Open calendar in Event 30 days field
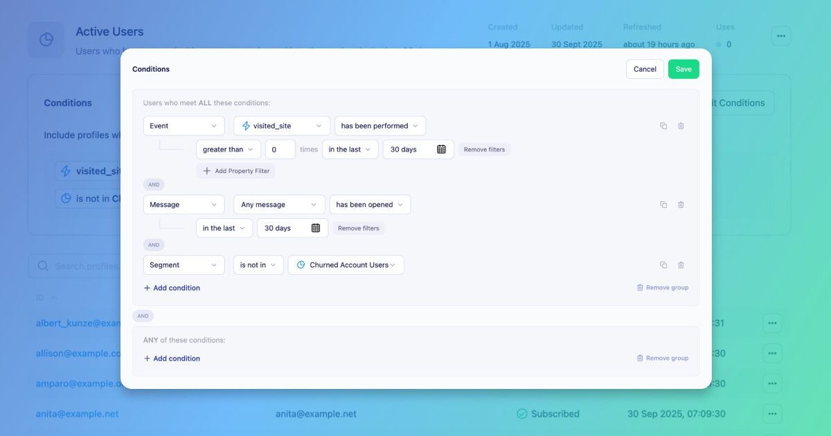The width and height of the screenshot is (831, 436). pyautogui.click(x=441, y=149)
